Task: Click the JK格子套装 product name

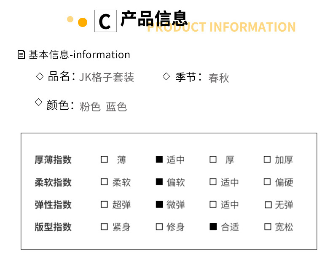Action: (107, 78)
